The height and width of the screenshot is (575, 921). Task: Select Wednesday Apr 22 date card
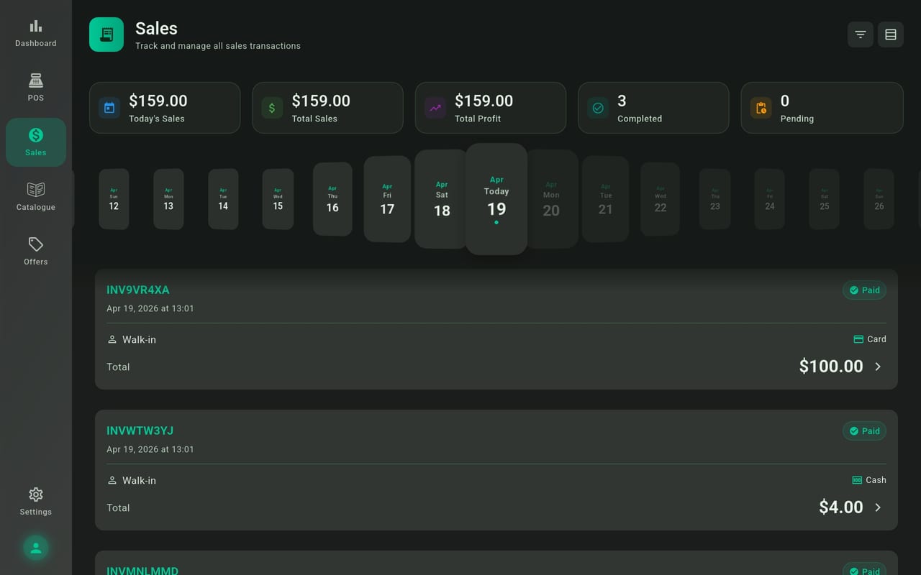pos(661,199)
